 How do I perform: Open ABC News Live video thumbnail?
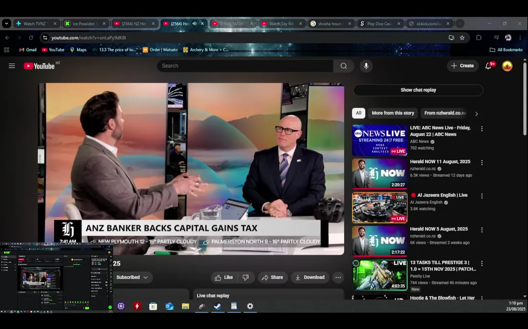pyautogui.click(x=380, y=140)
